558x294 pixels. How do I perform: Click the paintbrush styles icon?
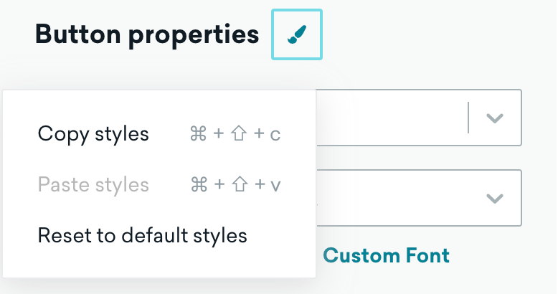click(297, 34)
